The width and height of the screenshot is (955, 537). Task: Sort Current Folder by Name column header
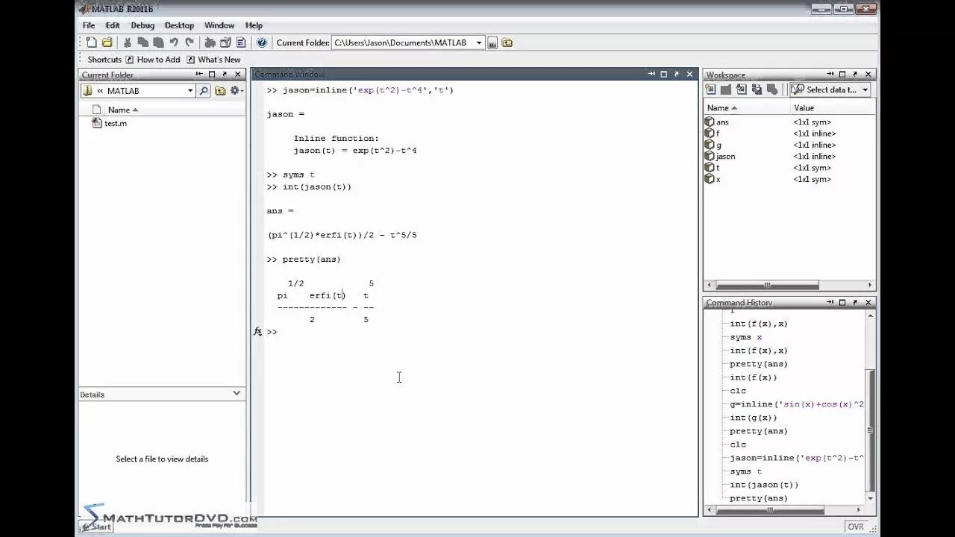123,110
